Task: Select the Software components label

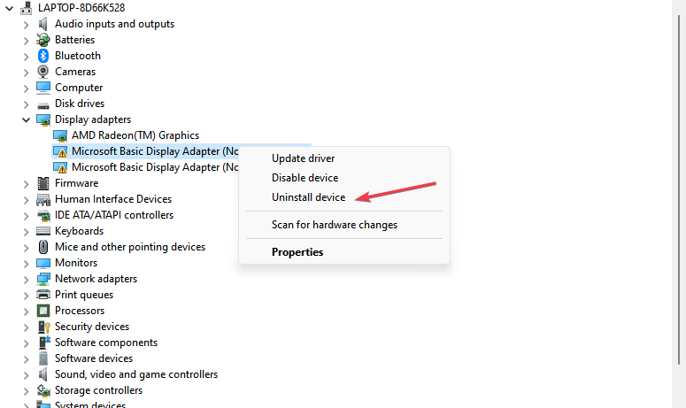Action: [x=106, y=343]
